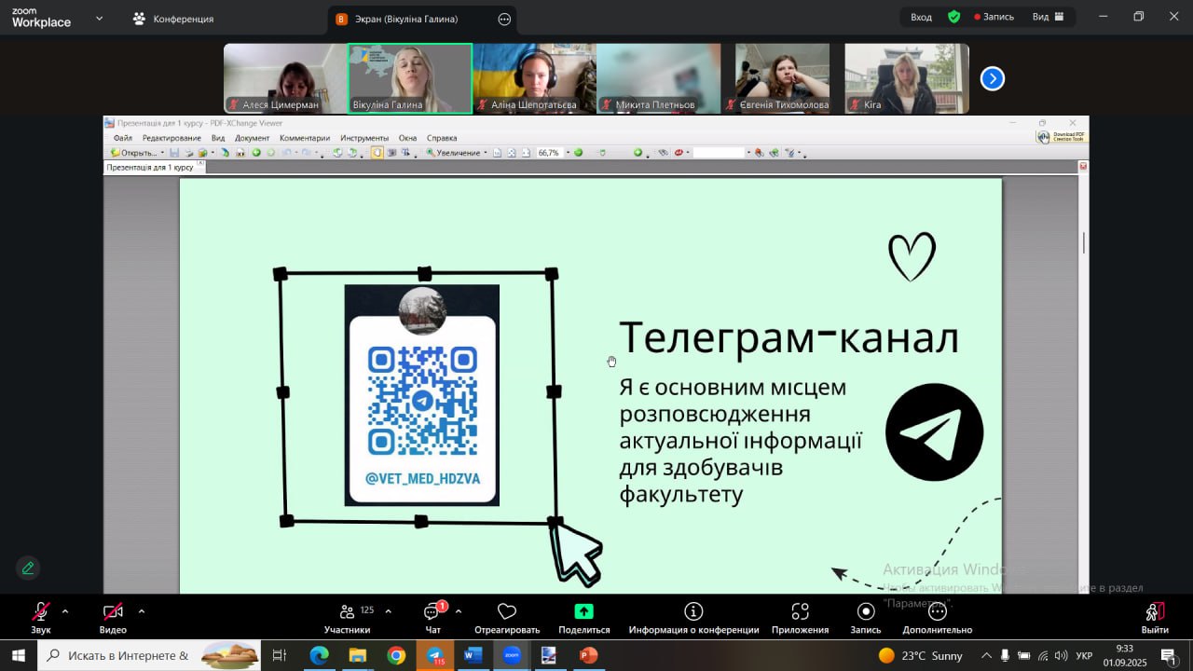Click the print icon in PDF-XChange toolbar
This screenshot has width=1193, height=671.
188,153
